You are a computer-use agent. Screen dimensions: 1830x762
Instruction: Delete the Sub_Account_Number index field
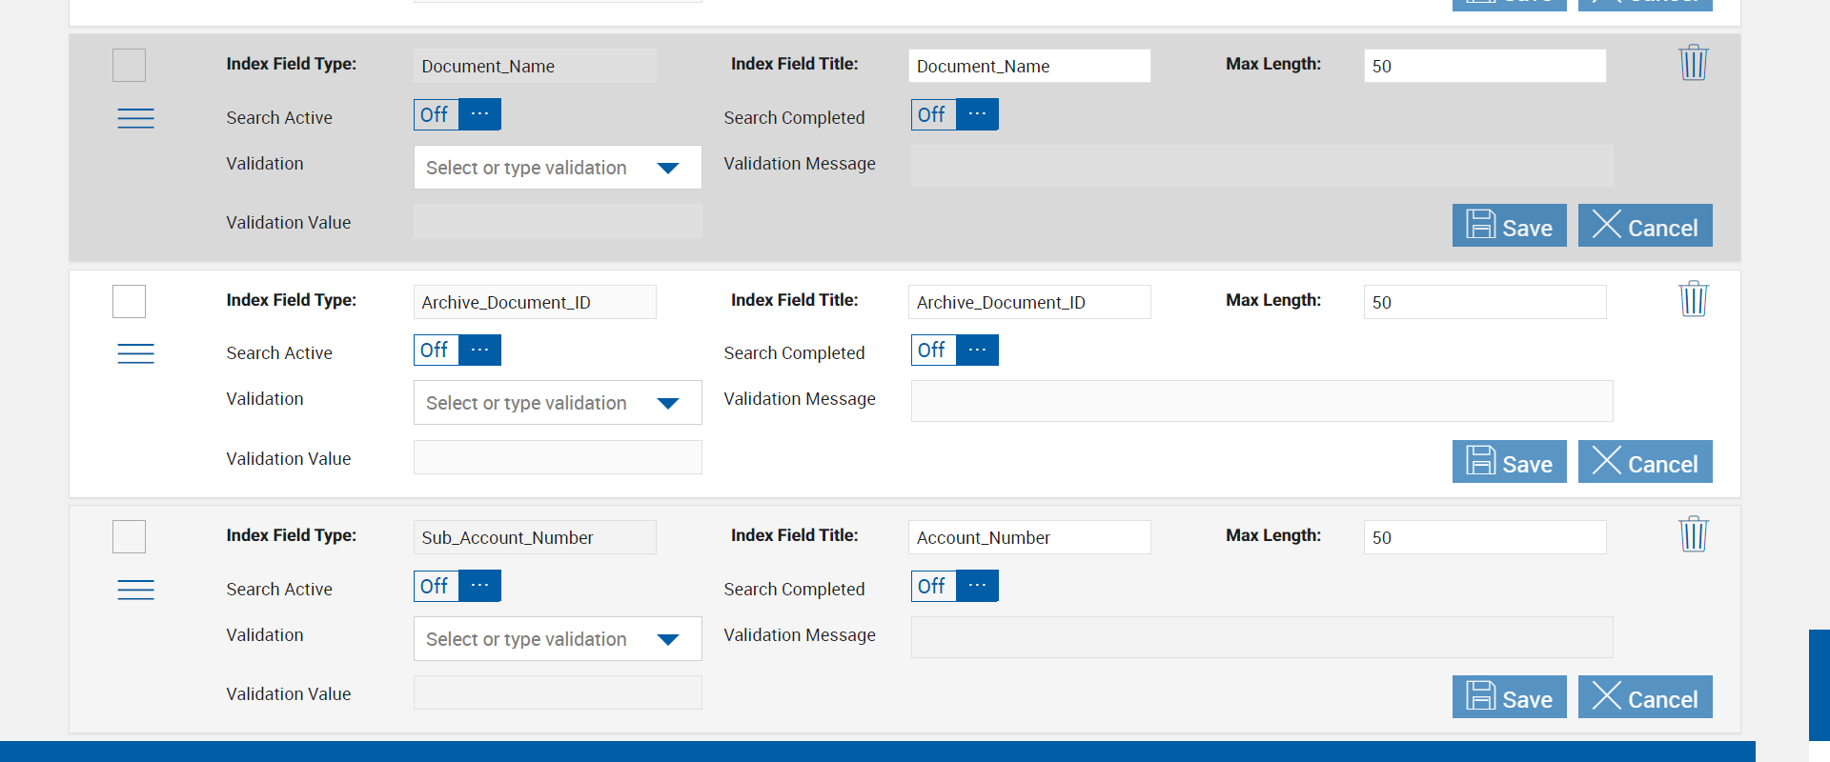tap(1693, 534)
